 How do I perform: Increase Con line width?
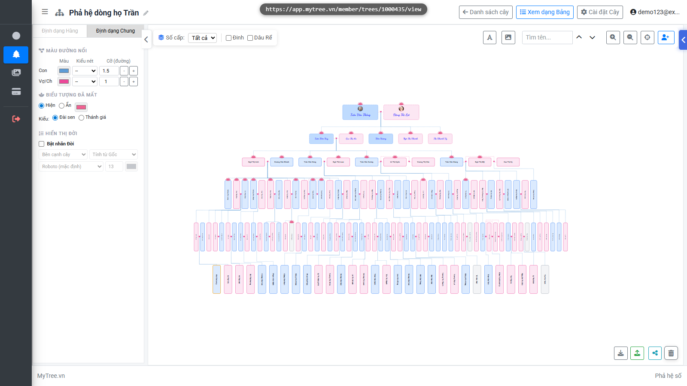134,71
